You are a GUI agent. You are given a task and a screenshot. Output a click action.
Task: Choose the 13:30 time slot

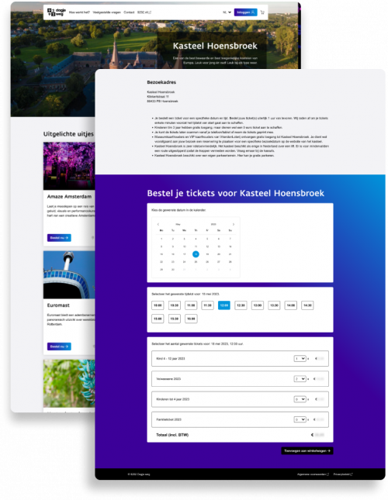(274, 305)
